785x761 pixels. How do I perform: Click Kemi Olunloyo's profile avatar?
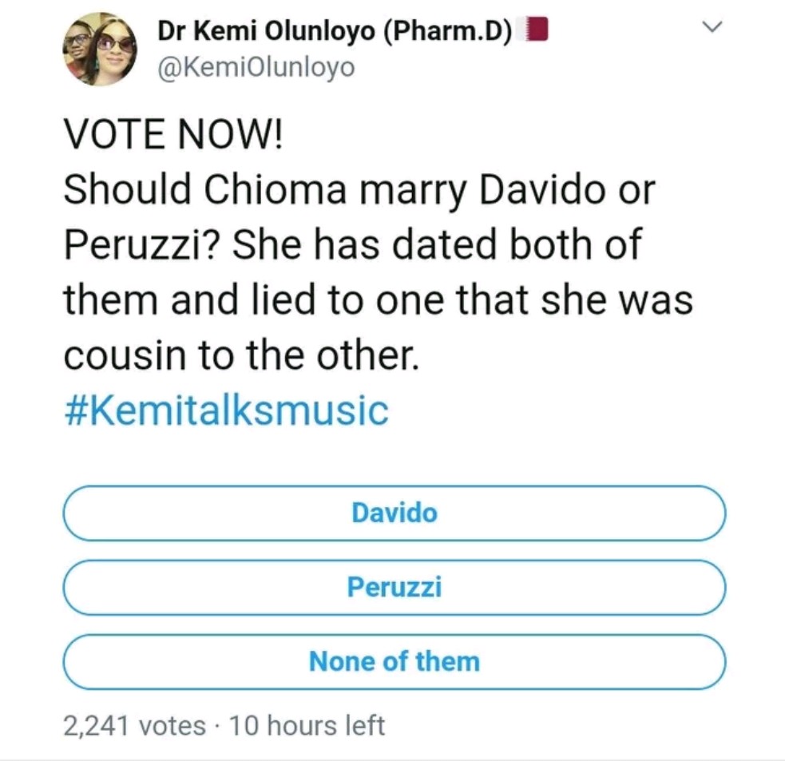[x=100, y=48]
